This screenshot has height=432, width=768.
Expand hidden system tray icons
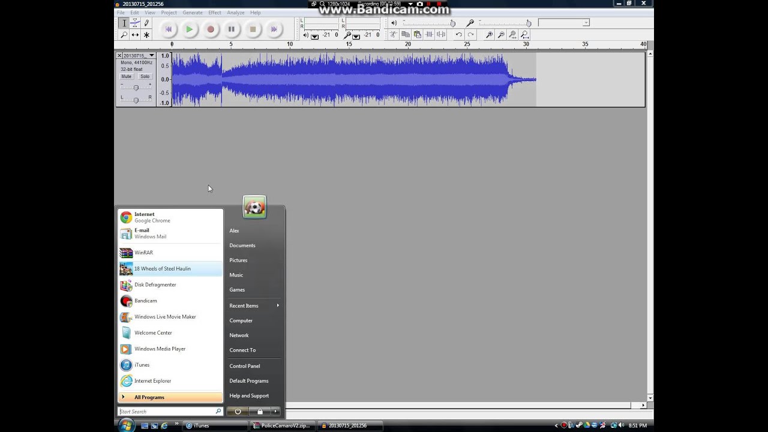(556, 425)
